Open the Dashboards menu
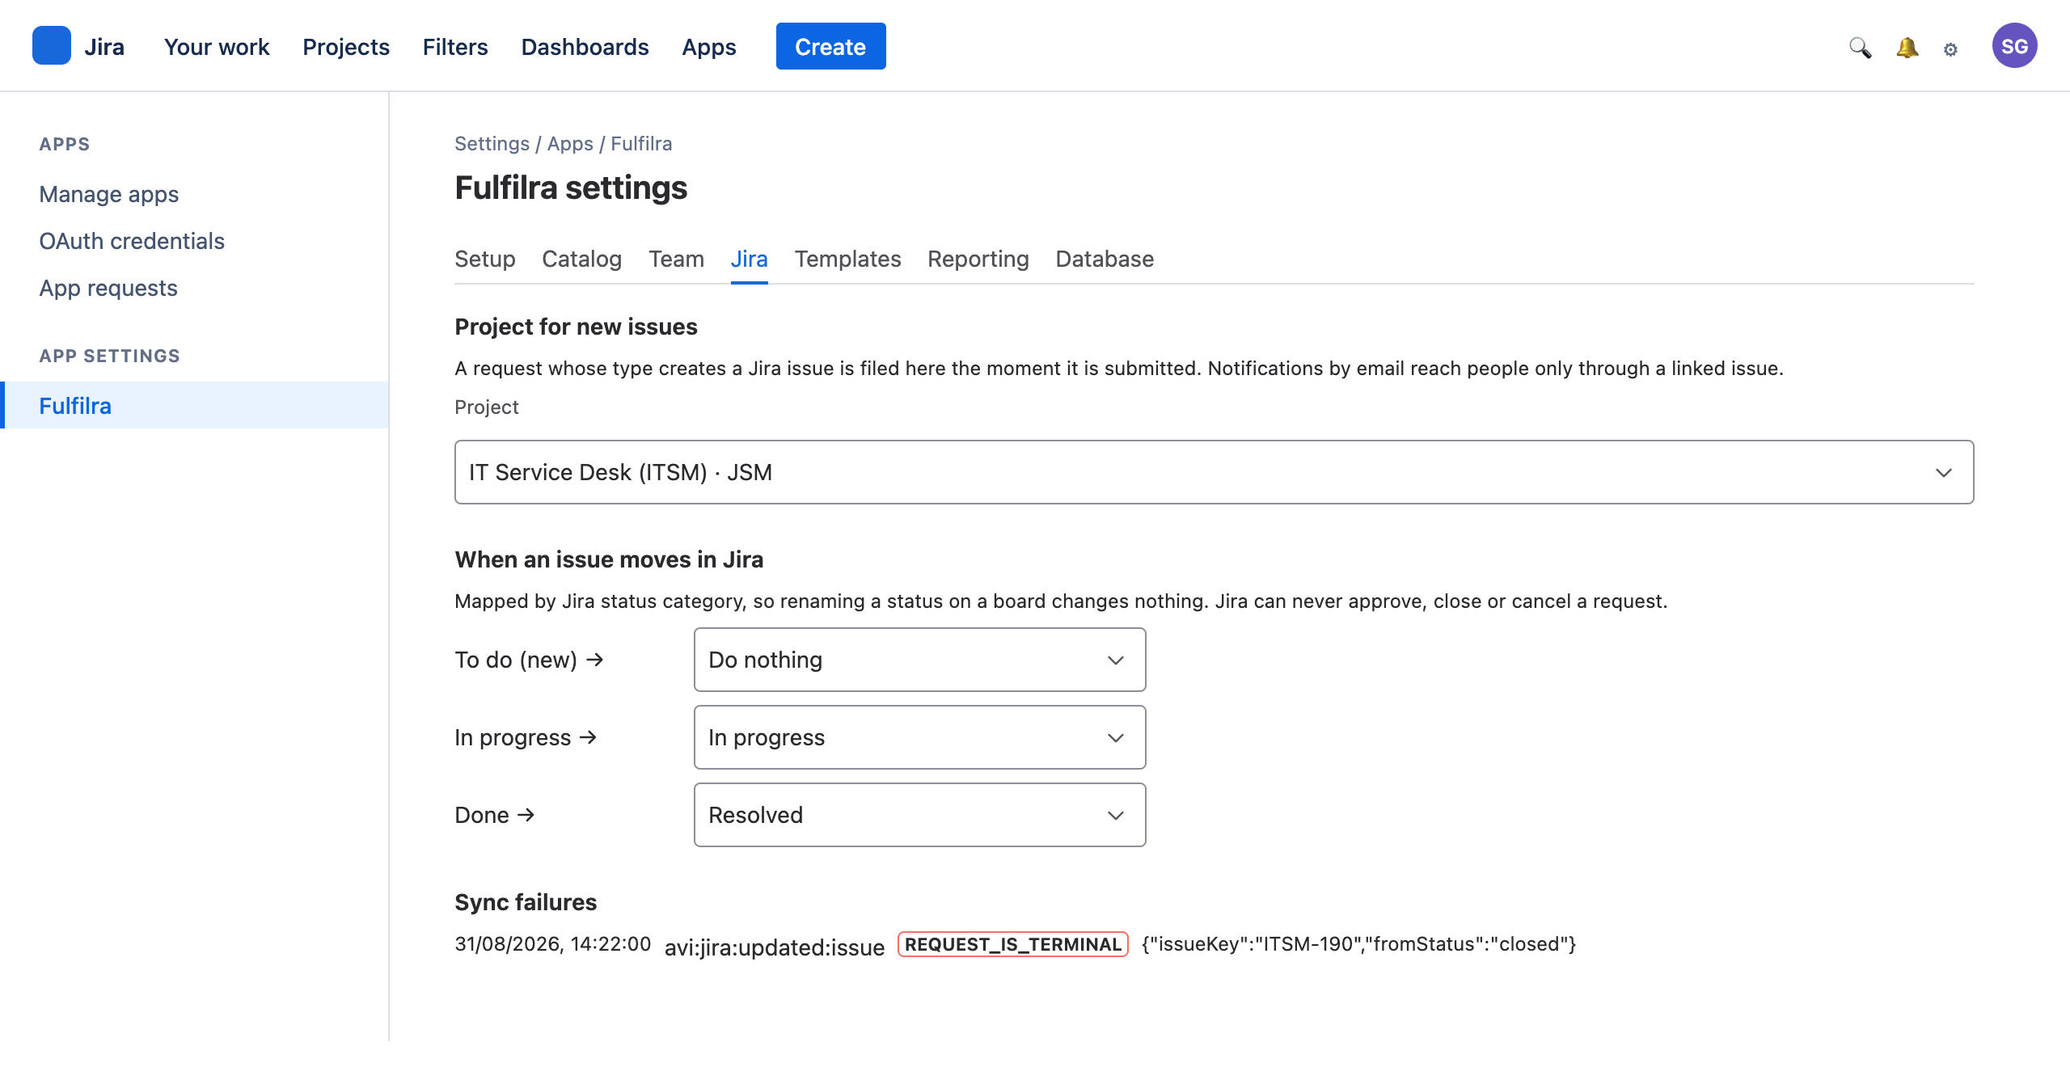The image size is (2070, 1080). click(x=585, y=47)
